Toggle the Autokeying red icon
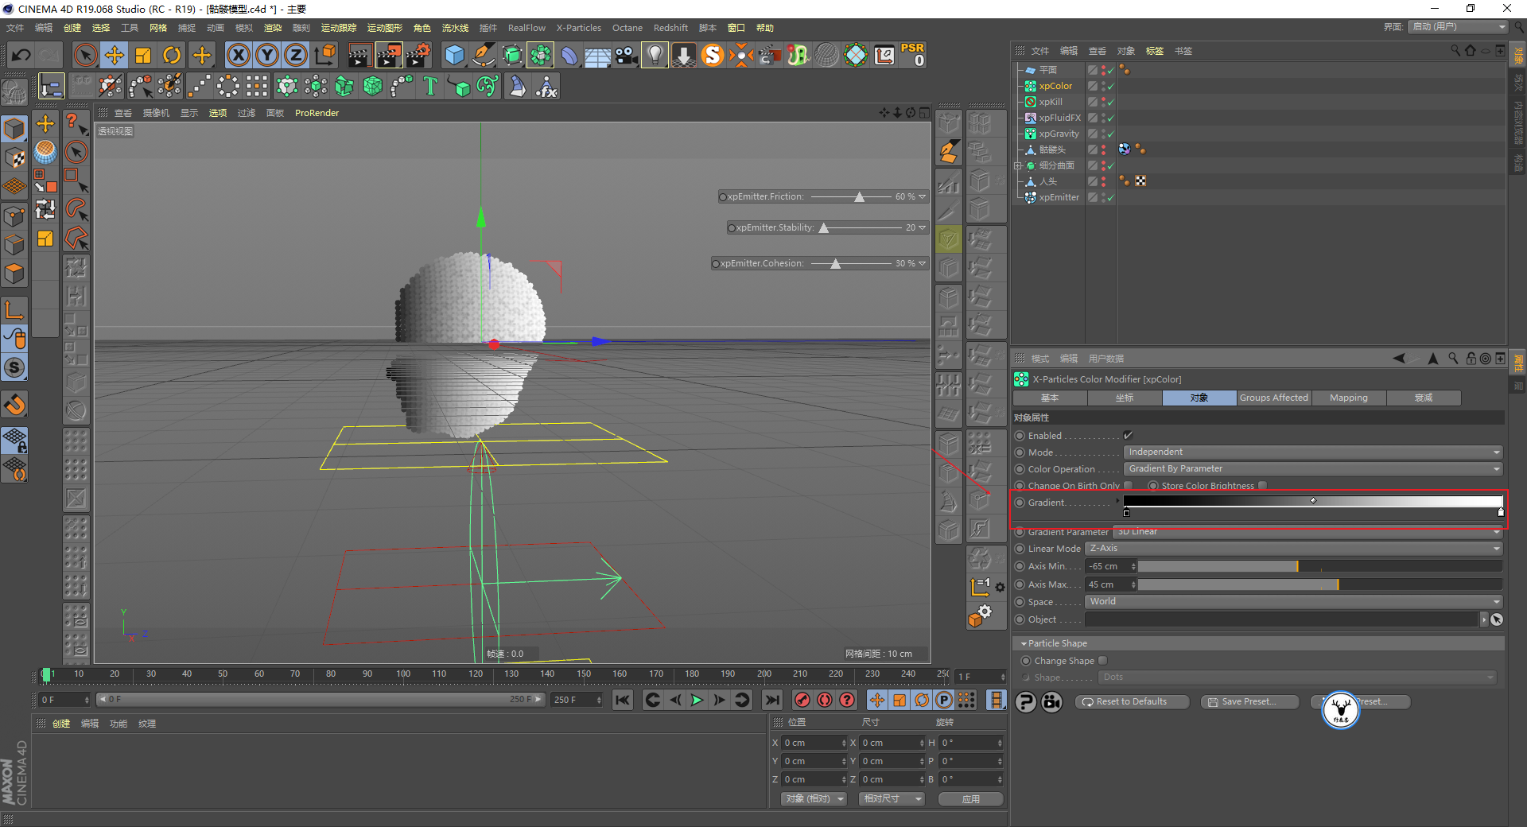Image resolution: width=1527 pixels, height=827 pixels. tap(825, 700)
